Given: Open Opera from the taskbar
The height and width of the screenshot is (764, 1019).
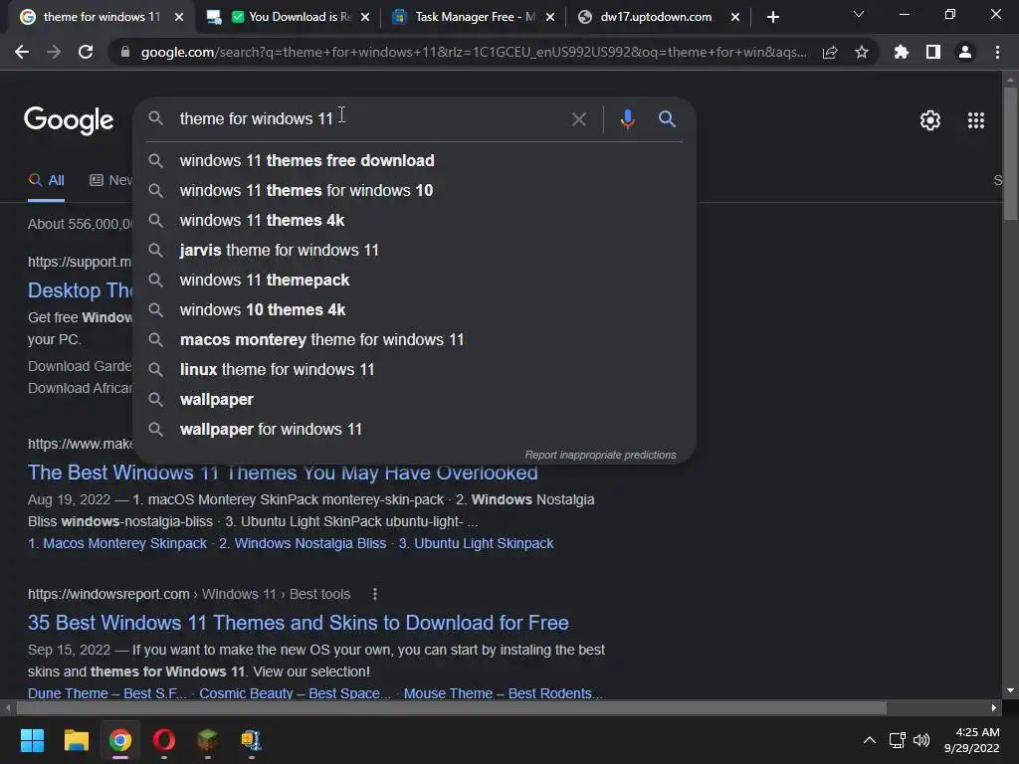Looking at the screenshot, I should click(x=164, y=740).
